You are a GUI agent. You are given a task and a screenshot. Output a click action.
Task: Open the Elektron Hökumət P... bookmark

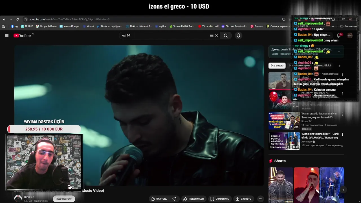coord(139,26)
